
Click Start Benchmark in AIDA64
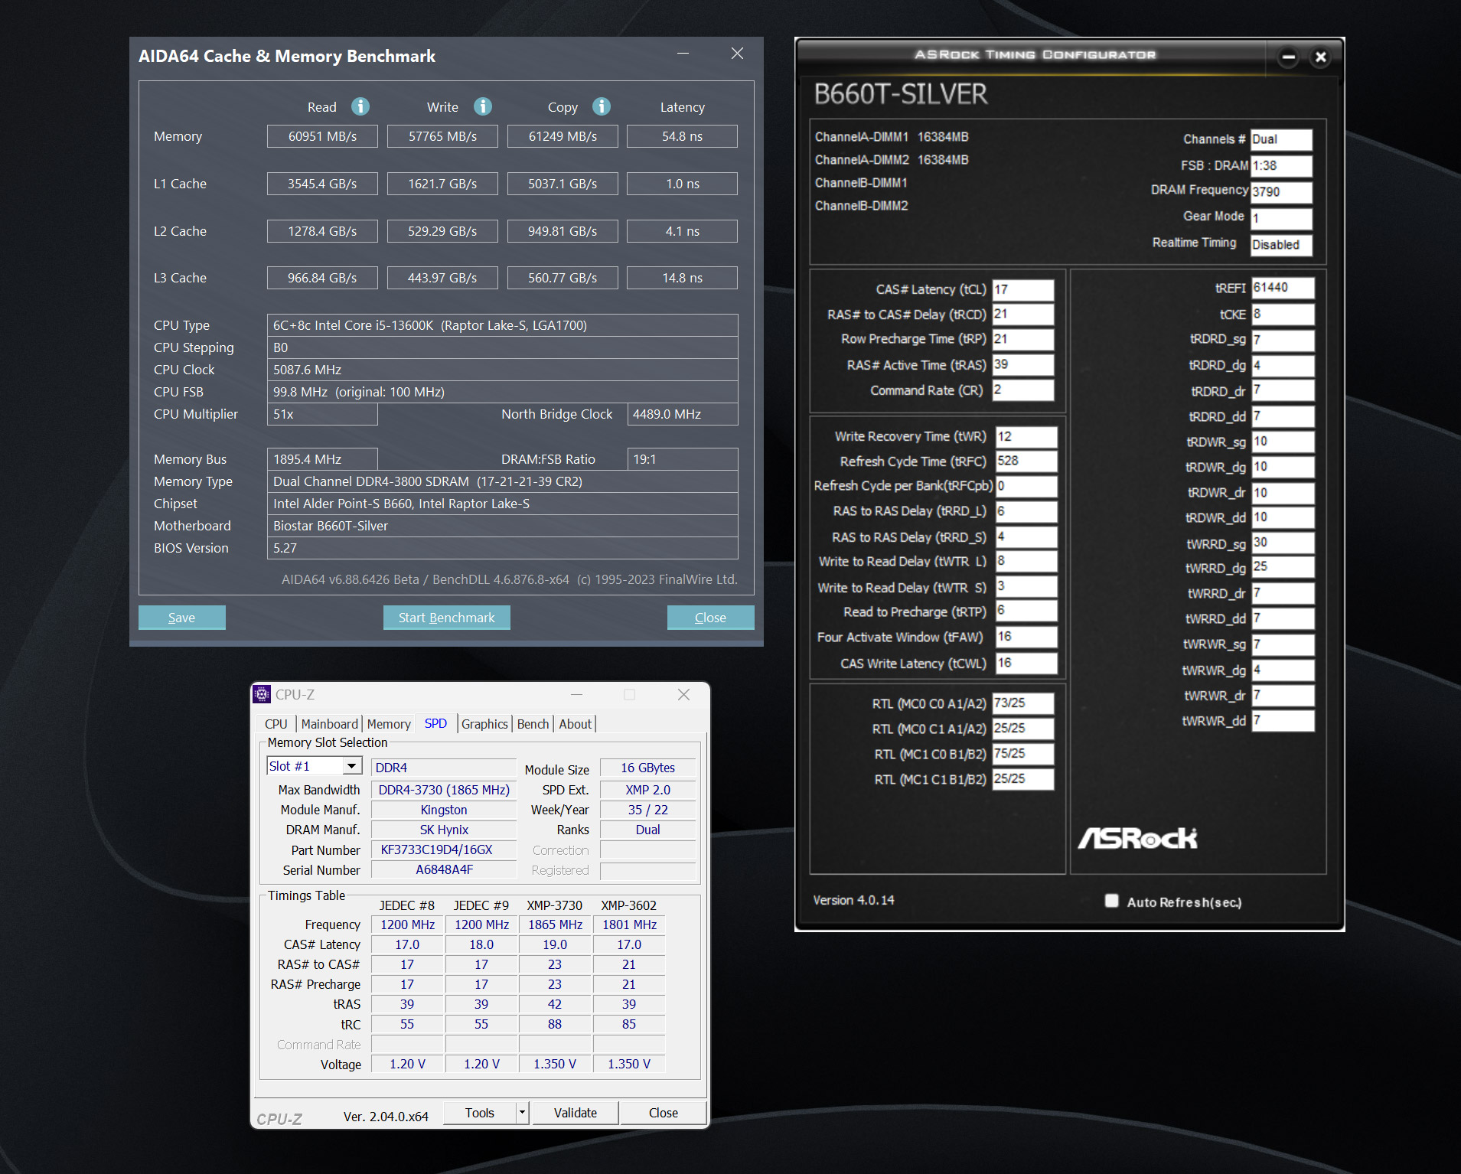447,618
